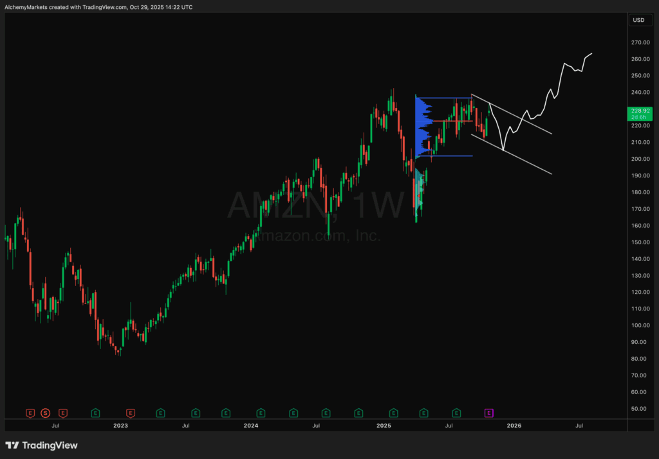Click the red S split marker
Image resolution: width=659 pixels, height=459 pixels.
click(x=46, y=412)
